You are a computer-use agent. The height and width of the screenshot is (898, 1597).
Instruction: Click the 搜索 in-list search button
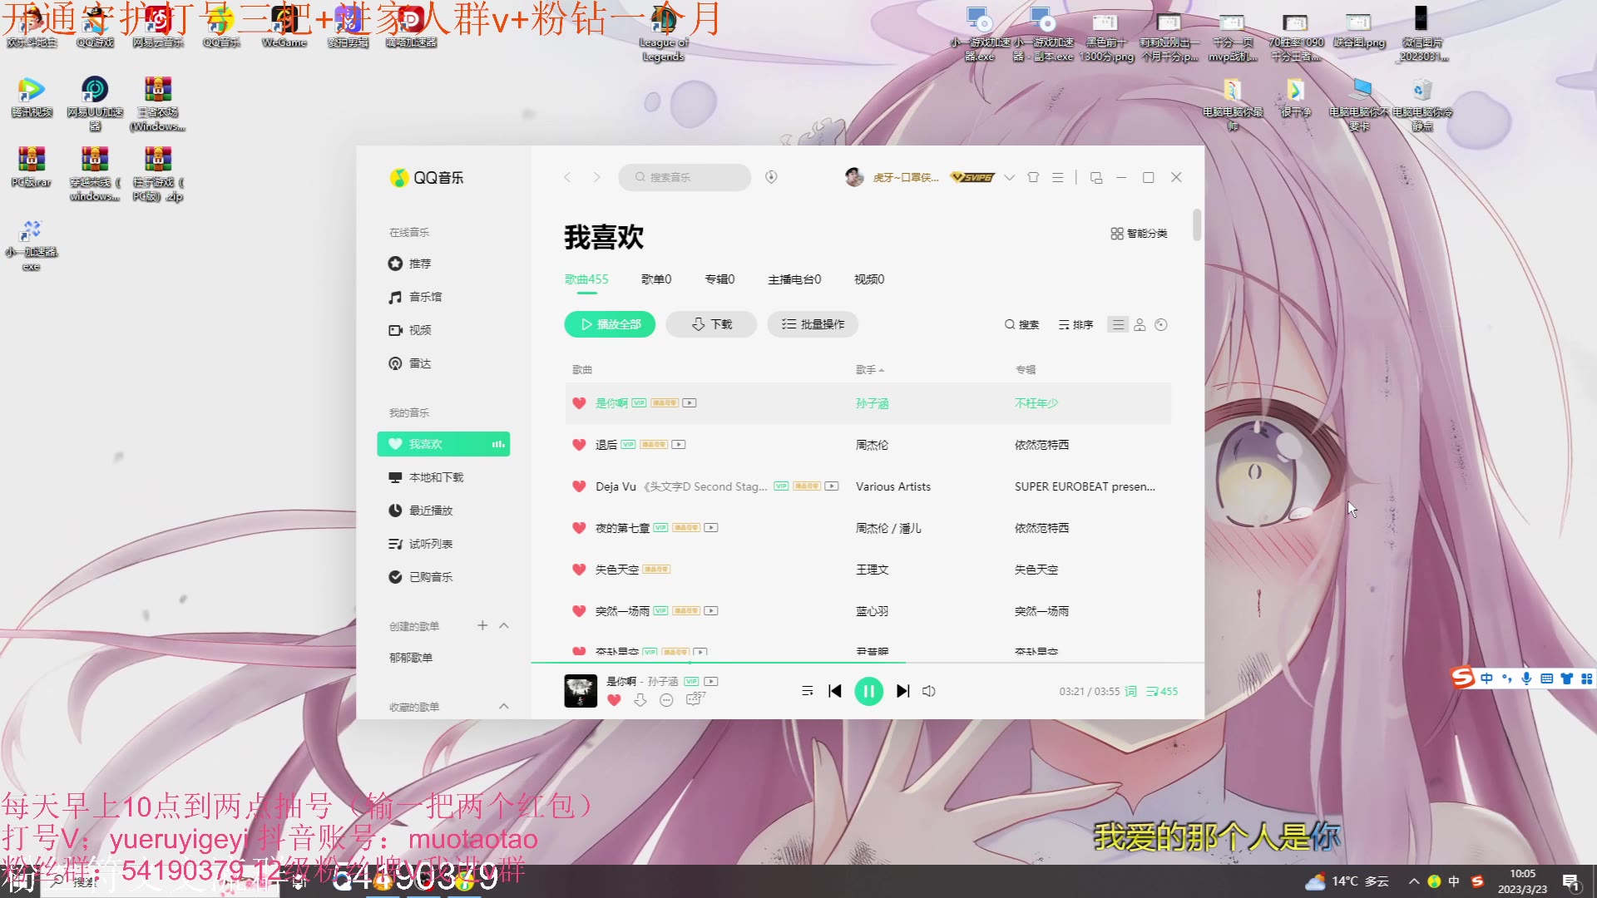[x=1021, y=324]
